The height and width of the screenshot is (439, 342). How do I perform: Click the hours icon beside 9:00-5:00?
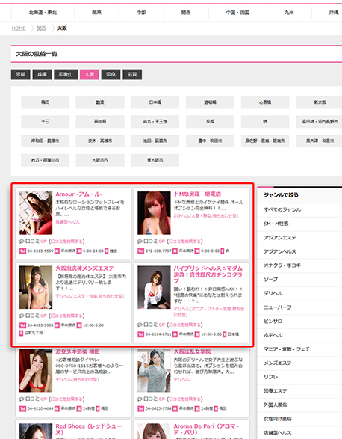point(197,251)
